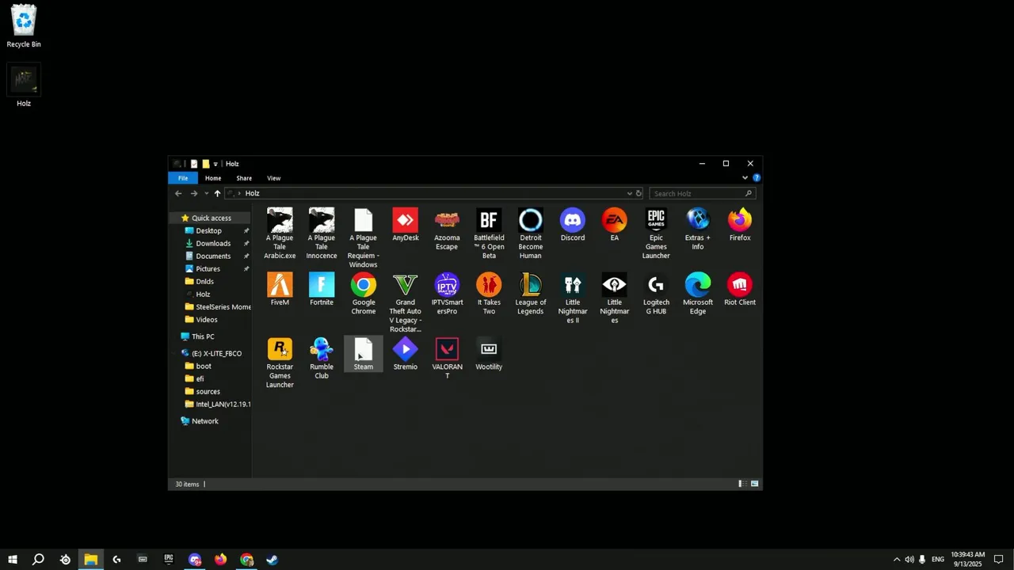Screen dimensions: 1014x570
Task: Expand the ribbon with the chevron
Action: (745, 178)
